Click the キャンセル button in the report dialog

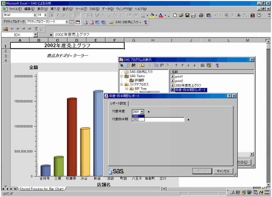(x=223, y=171)
